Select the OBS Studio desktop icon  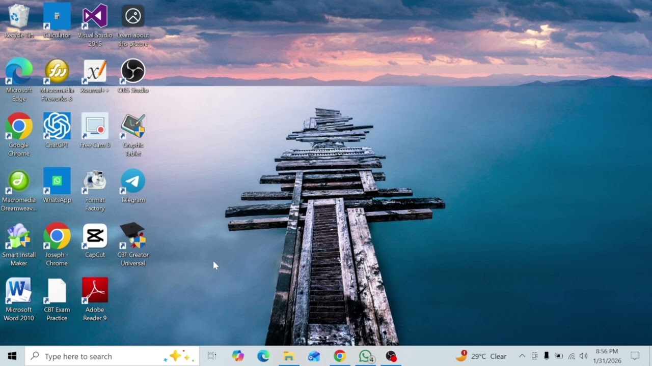point(133,76)
